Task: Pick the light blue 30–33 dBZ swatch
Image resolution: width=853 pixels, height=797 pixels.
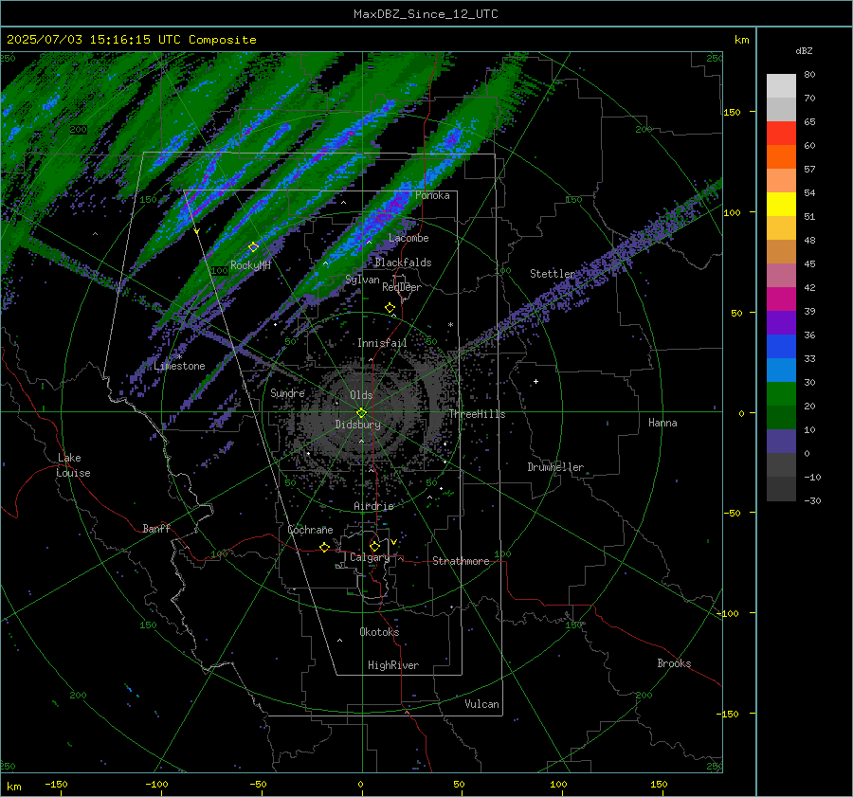Action: [x=781, y=371]
